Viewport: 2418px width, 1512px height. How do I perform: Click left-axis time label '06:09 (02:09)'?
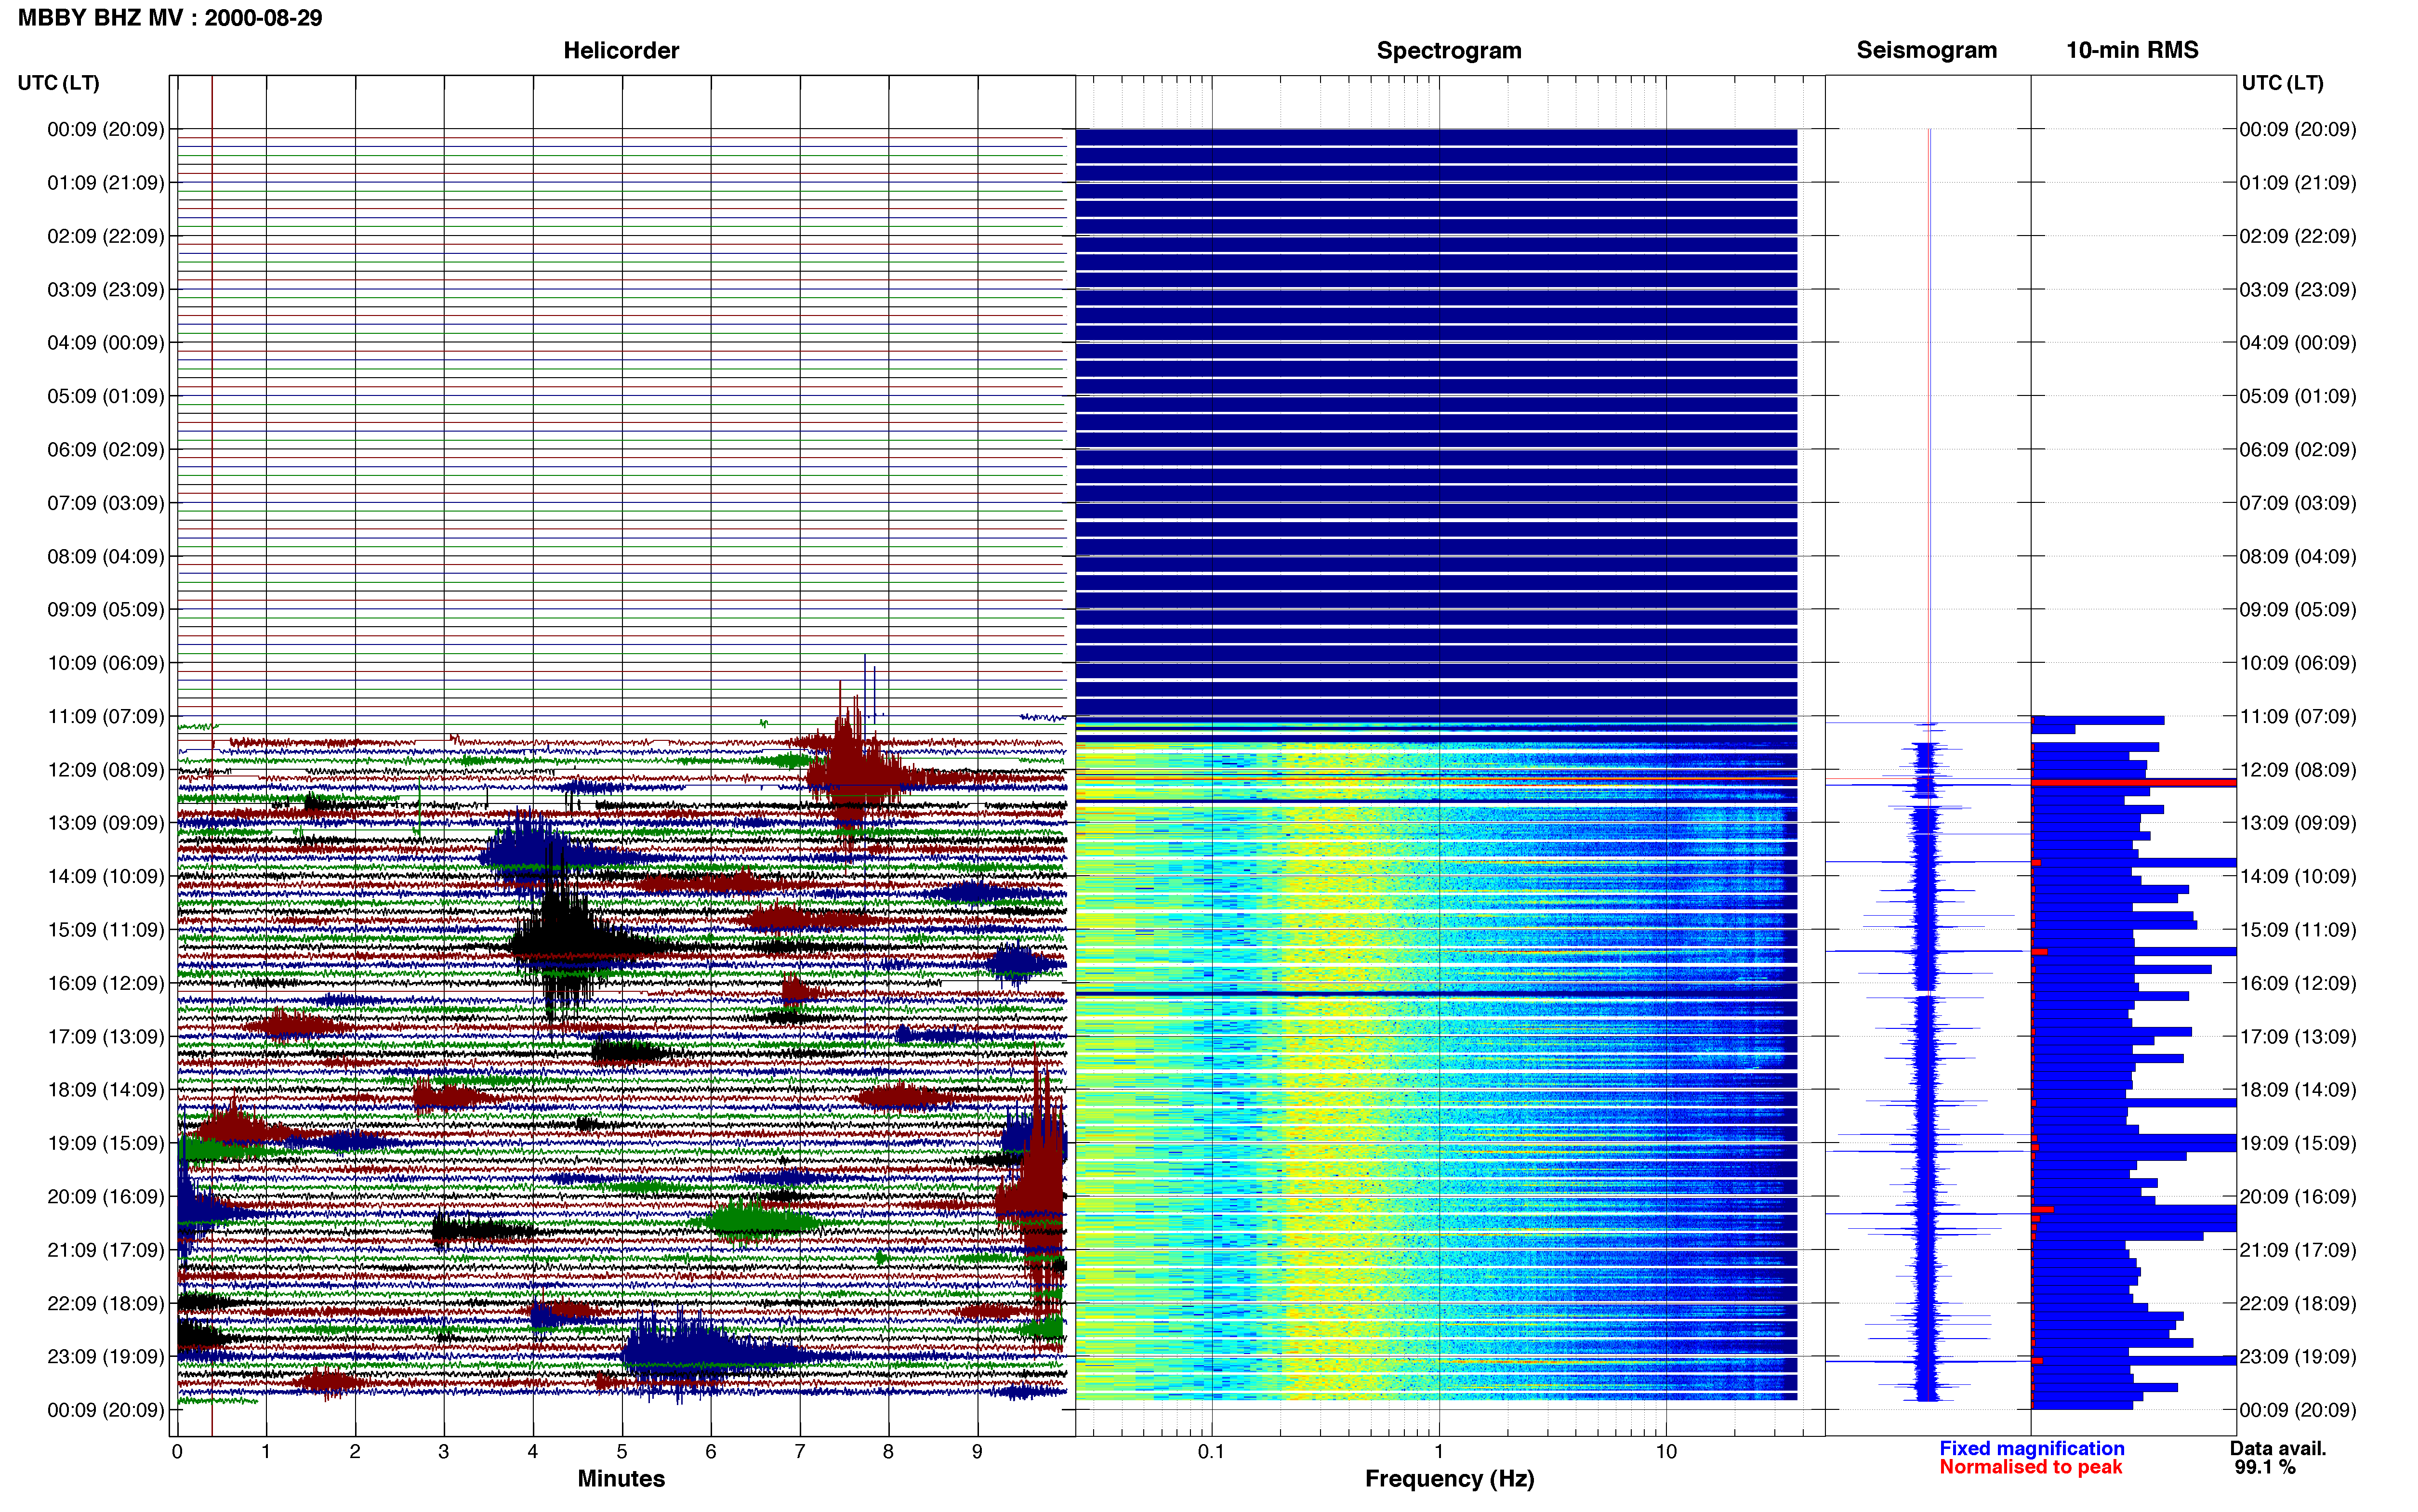tap(106, 450)
